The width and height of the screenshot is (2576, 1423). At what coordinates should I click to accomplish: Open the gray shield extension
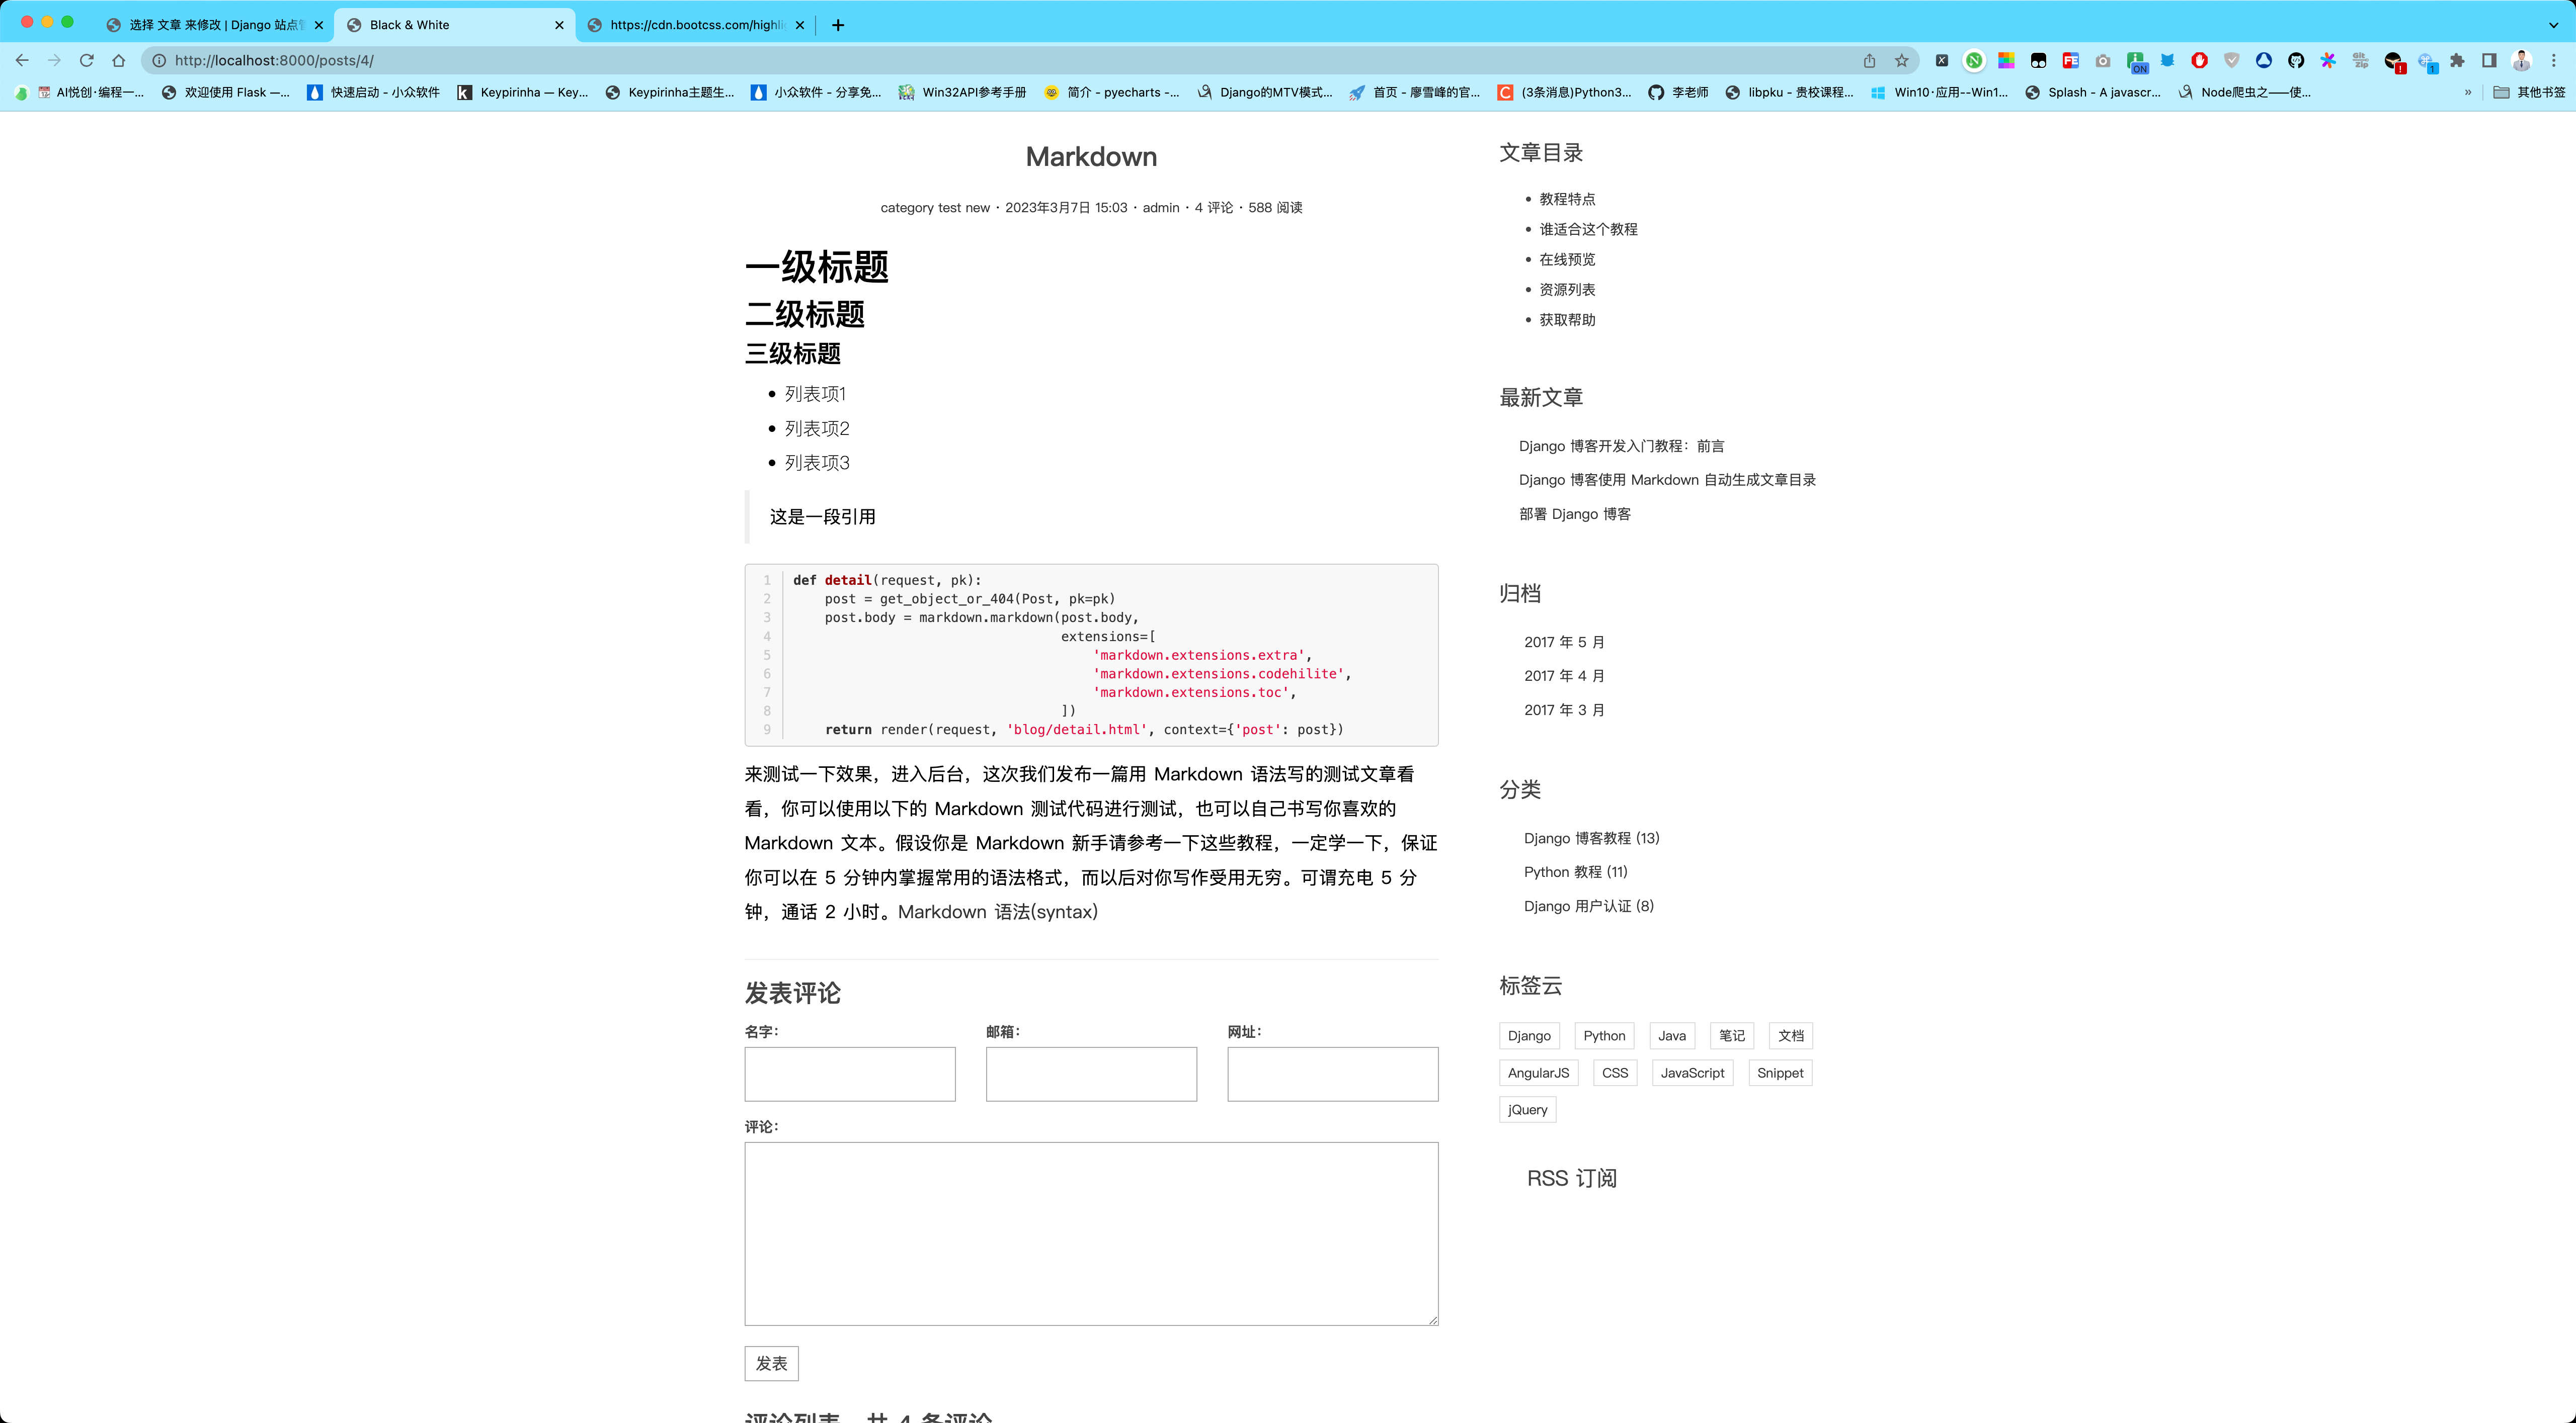2231,60
